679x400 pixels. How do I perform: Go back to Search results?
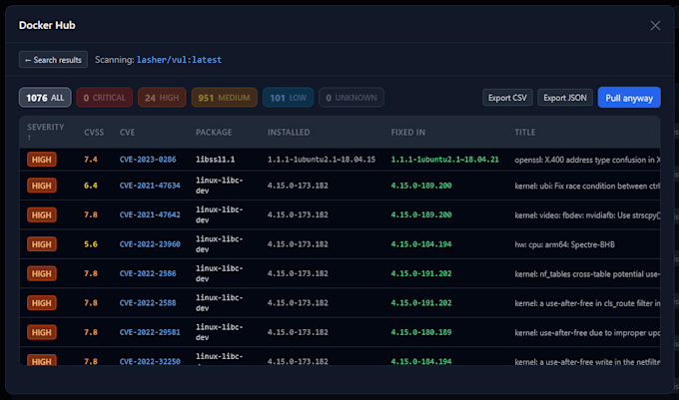[x=53, y=60]
